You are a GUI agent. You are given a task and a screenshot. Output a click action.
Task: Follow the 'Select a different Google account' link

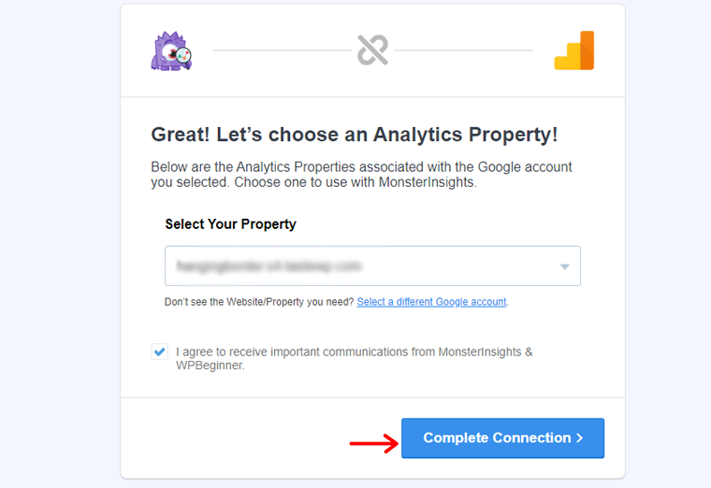pos(431,302)
